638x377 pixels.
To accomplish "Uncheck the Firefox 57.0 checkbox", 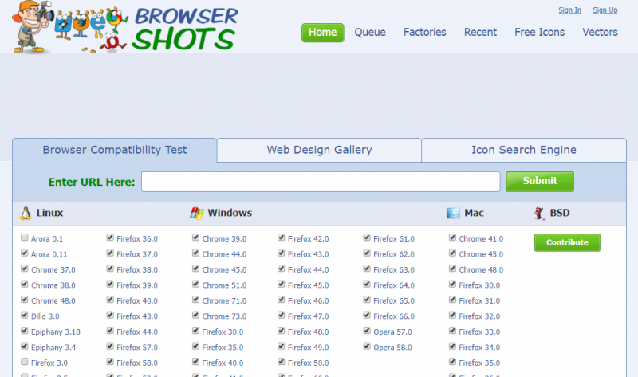I will click(x=110, y=346).
